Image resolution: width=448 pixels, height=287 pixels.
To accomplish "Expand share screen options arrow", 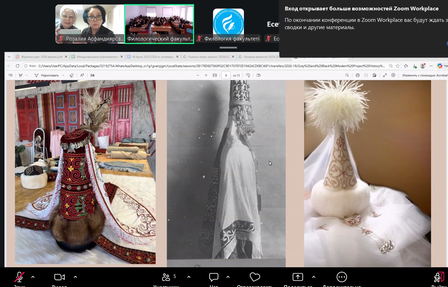I will point(313,277).
